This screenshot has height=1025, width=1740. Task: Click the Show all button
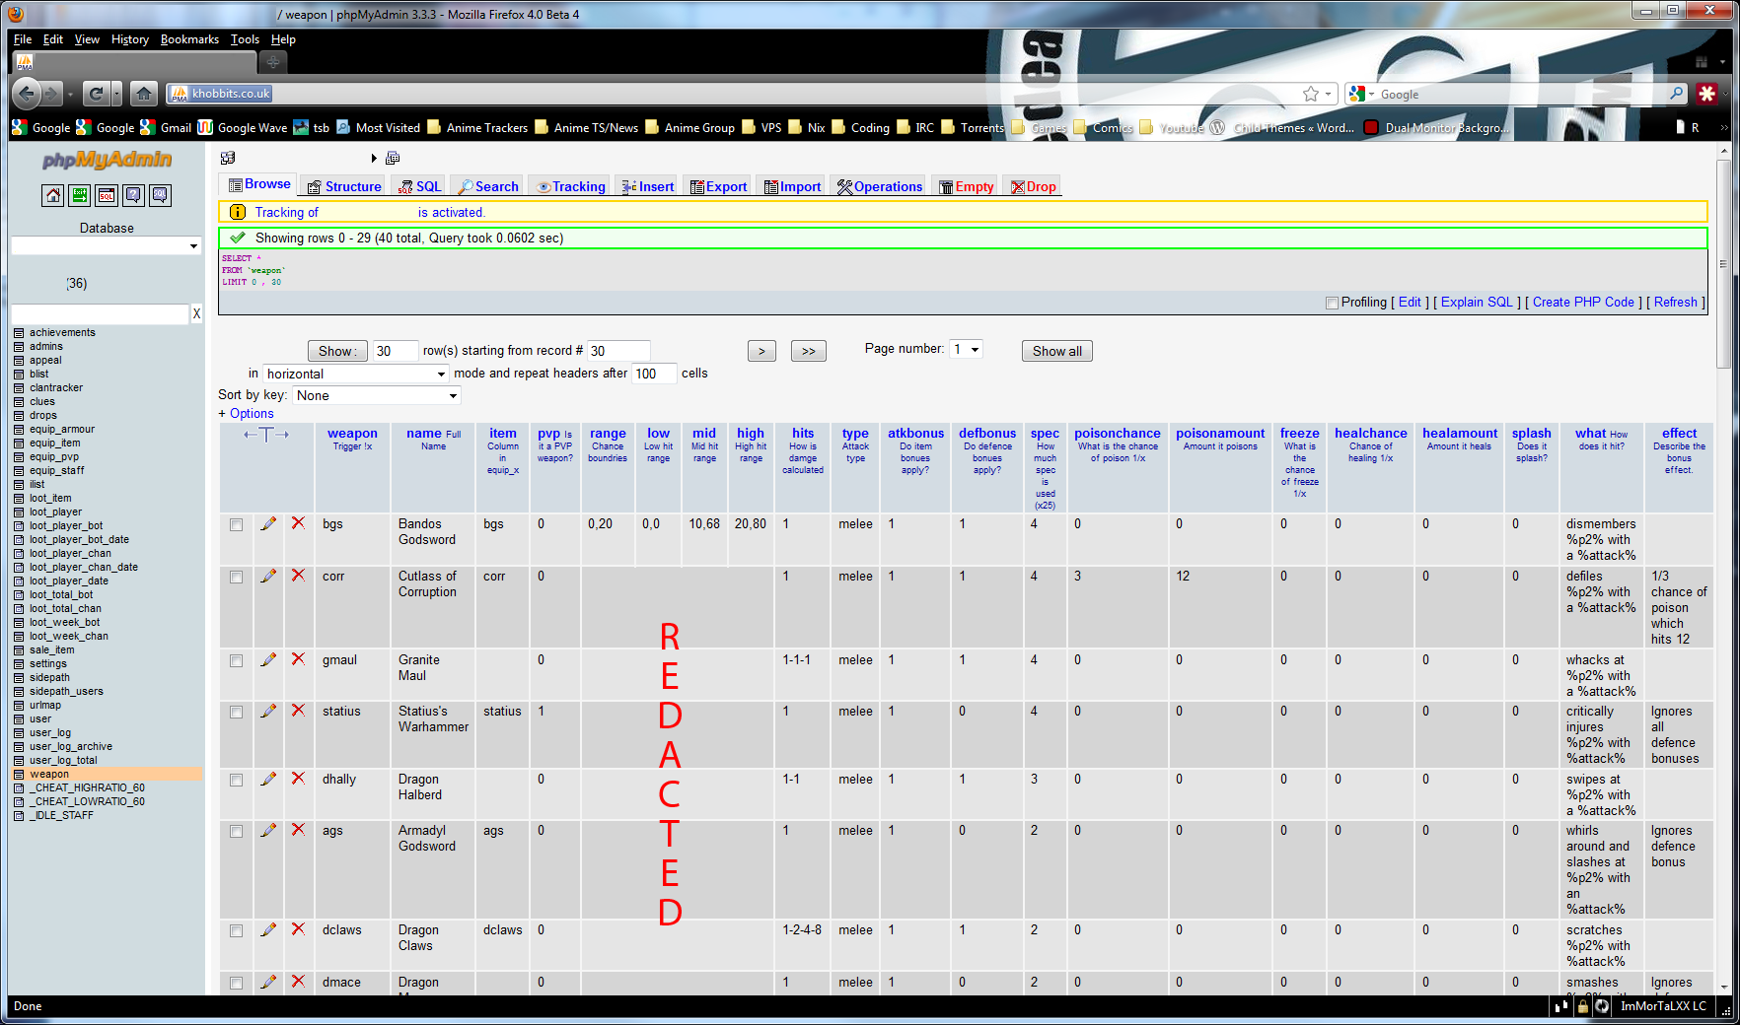(1056, 351)
